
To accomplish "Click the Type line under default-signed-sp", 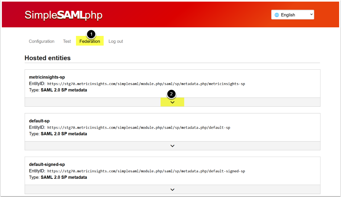I will (58, 177).
